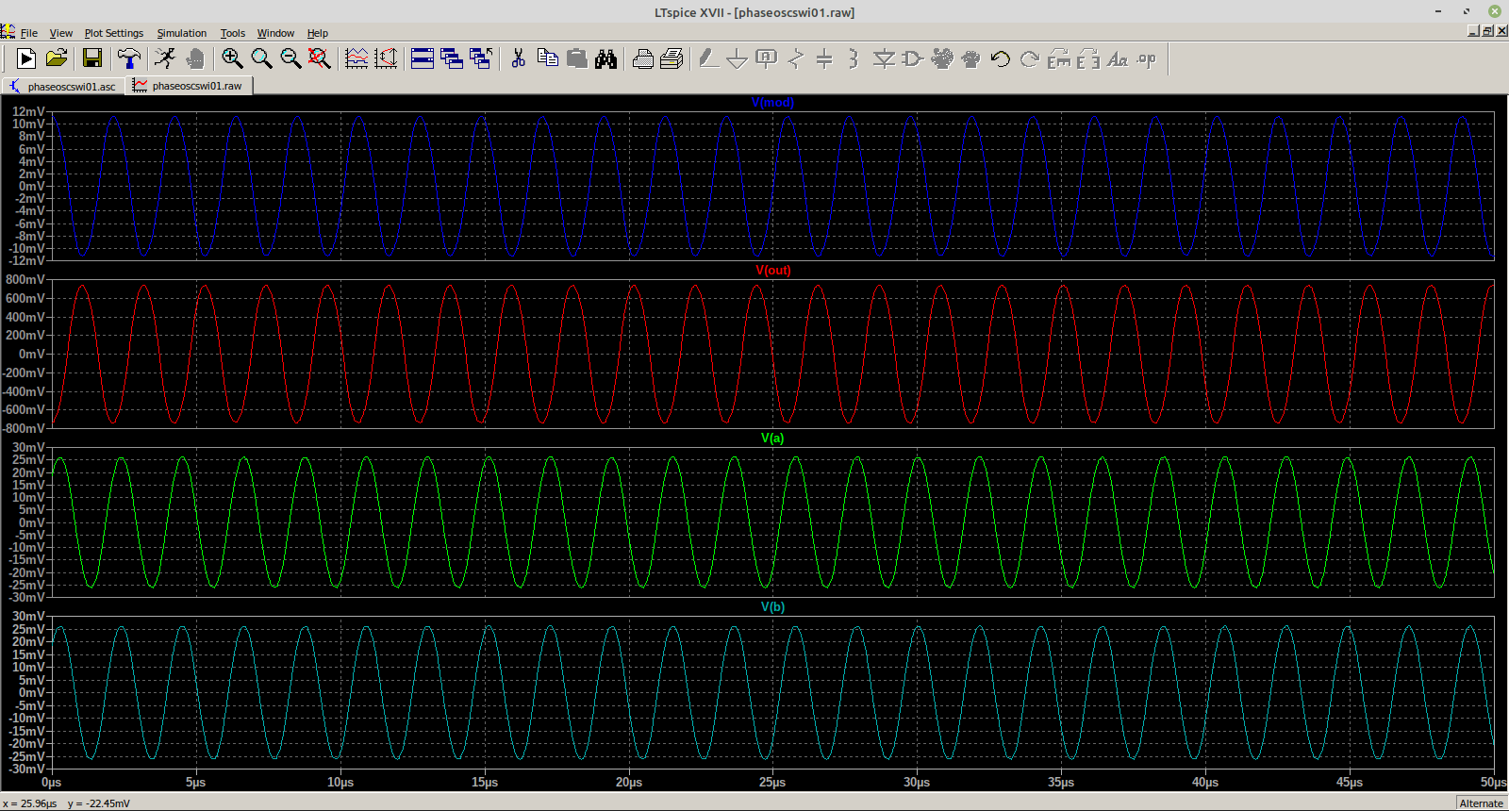The width and height of the screenshot is (1509, 811).
Task: Click the V(a) trace label
Action: [772, 439]
